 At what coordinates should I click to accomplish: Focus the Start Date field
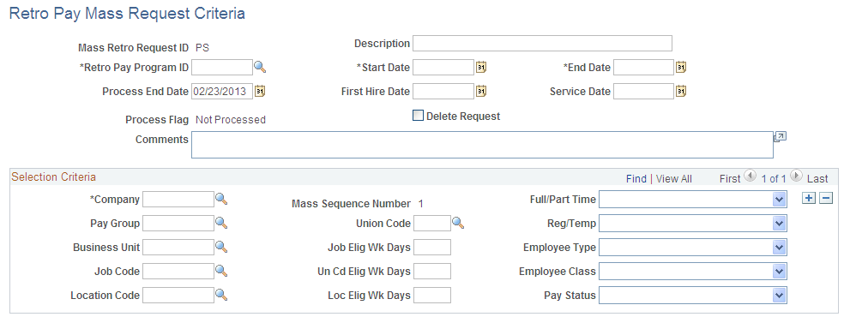click(443, 67)
